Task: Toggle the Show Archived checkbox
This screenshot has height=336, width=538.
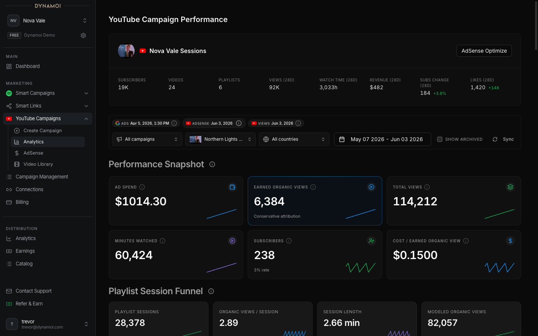Action: [x=440, y=139]
